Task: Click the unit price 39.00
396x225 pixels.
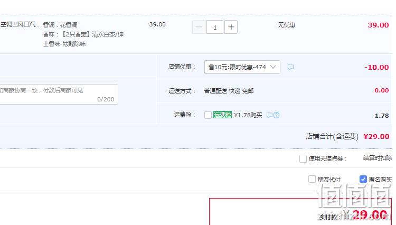Action: click(x=157, y=24)
